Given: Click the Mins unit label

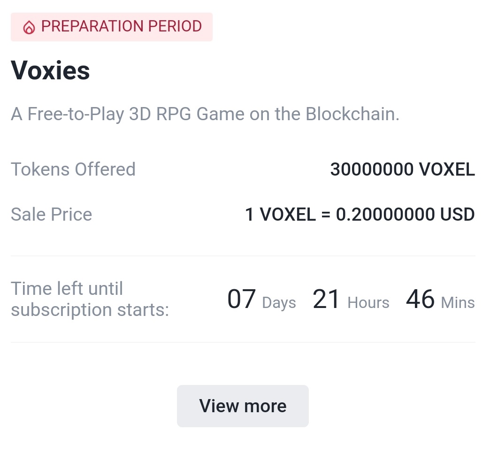Looking at the screenshot, I should [x=458, y=302].
